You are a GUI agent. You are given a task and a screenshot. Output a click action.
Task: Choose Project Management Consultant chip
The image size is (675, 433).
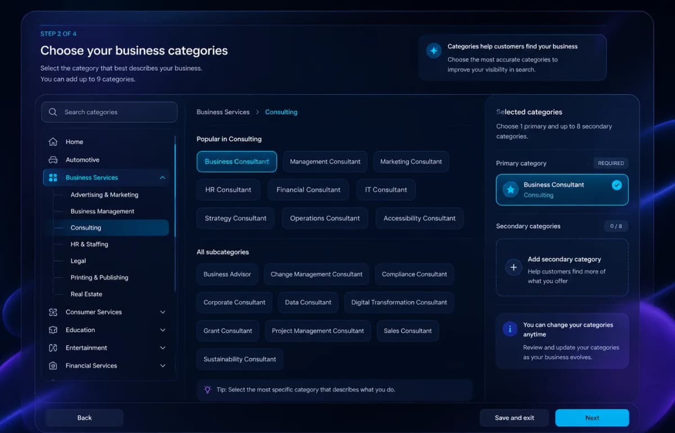click(x=318, y=331)
